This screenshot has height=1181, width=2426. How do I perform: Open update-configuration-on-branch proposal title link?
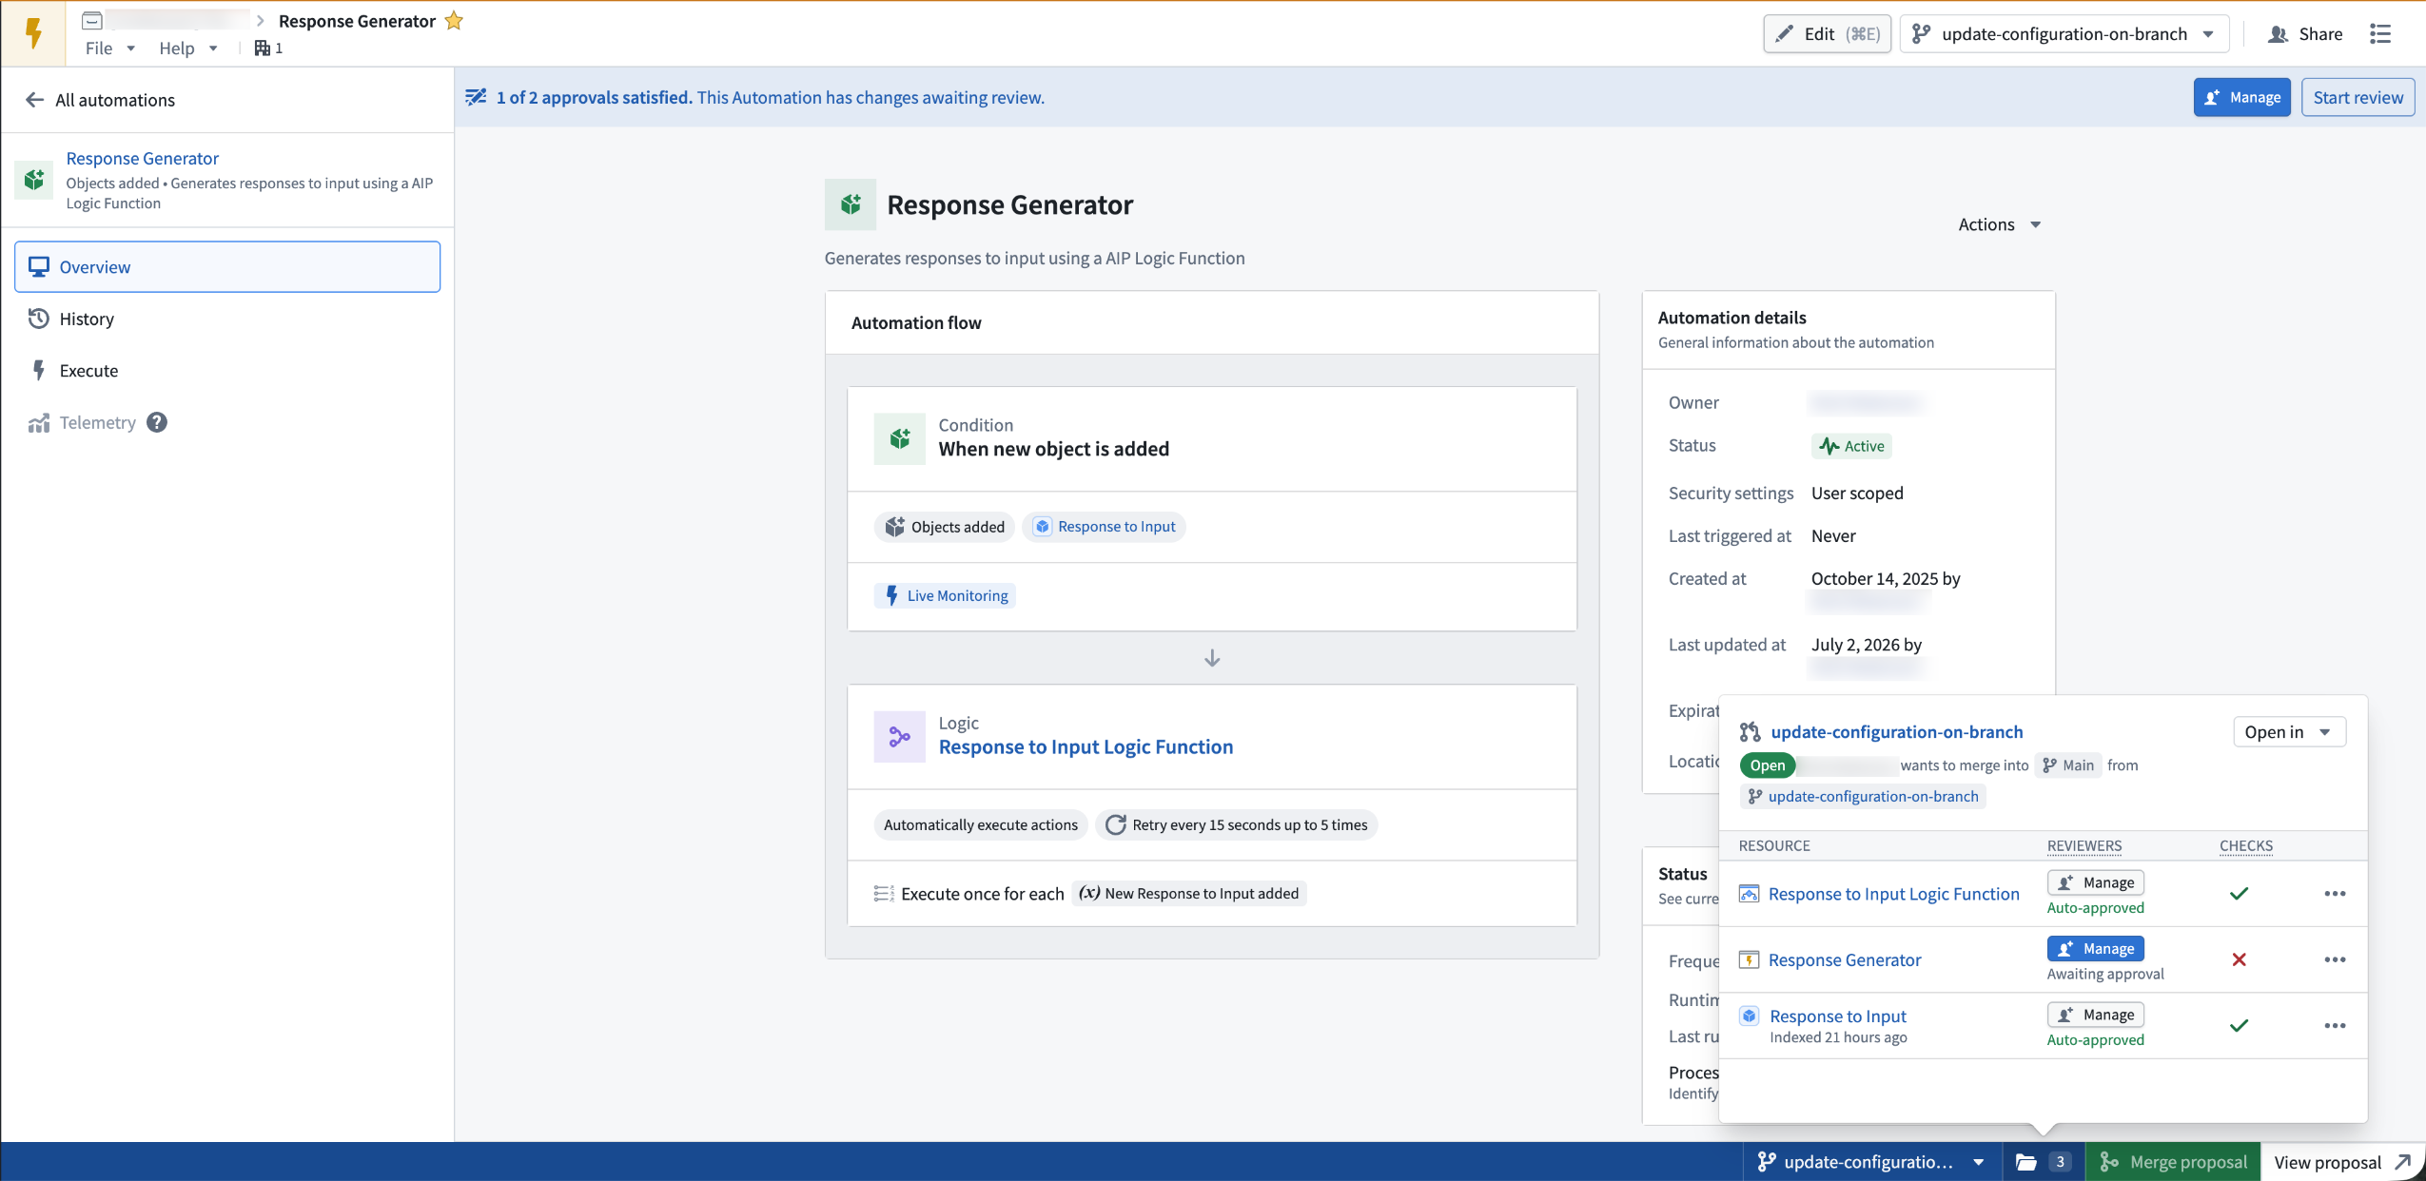tap(1896, 731)
